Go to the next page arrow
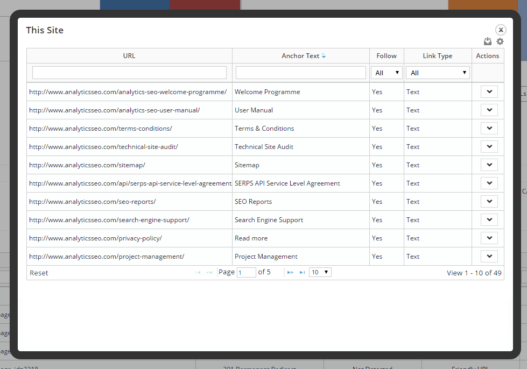The image size is (527, 369). click(x=290, y=272)
